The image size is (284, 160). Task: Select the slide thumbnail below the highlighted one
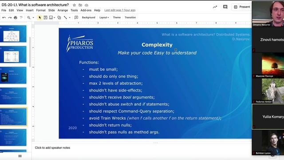coord(13,137)
